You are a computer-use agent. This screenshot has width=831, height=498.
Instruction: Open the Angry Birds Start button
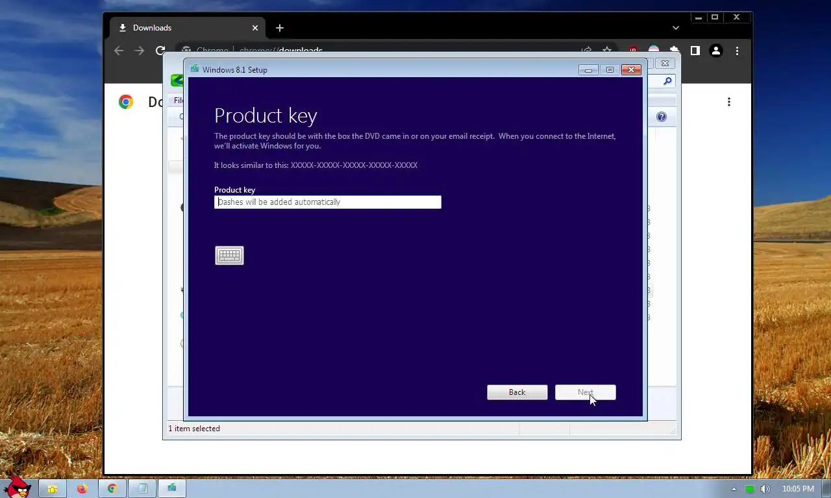pyautogui.click(x=16, y=487)
